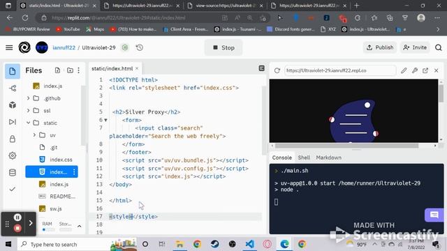Switch to the Markdown tab
This screenshot has height=251, width=447.
click(x=328, y=158)
